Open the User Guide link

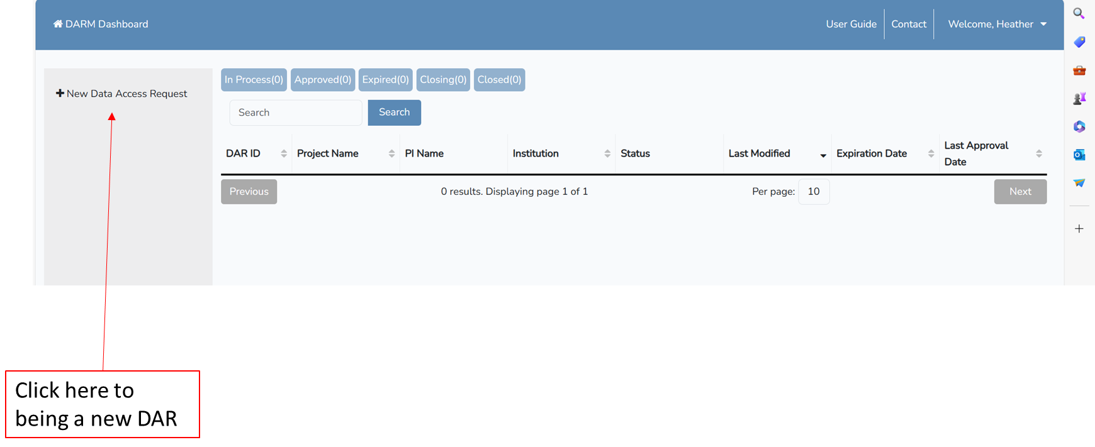(851, 24)
